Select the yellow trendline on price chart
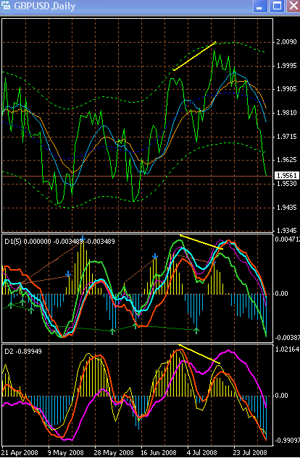 pyautogui.click(x=194, y=56)
